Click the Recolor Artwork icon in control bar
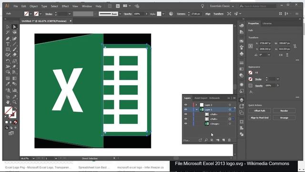Image resolution: width=305 pixels, height=172 pixels. pos(171,14)
